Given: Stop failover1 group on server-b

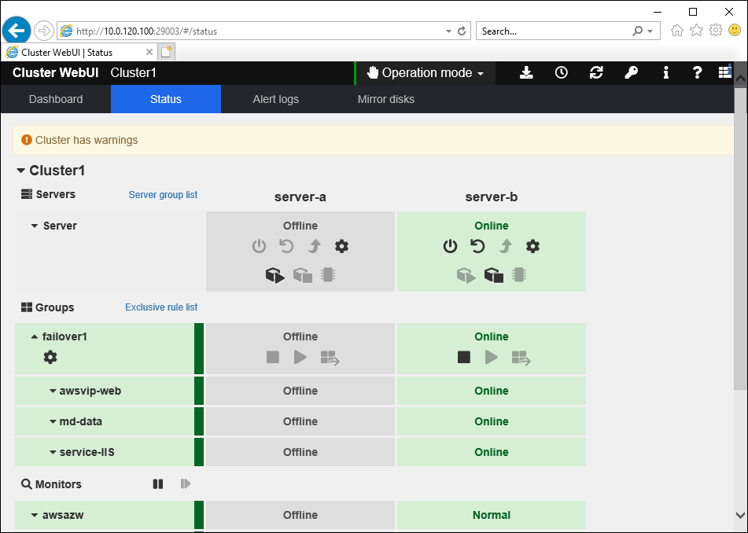Looking at the screenshot, I should [x=464, y=358].
